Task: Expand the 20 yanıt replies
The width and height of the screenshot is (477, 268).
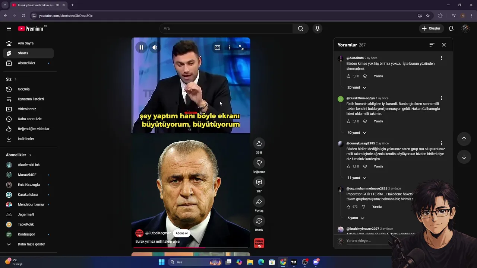Action: pyautogui.click(x=357, y=87)
